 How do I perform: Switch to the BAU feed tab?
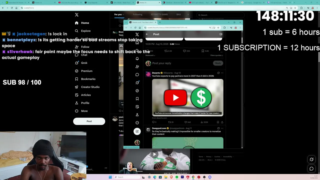(x=178, y=14)
